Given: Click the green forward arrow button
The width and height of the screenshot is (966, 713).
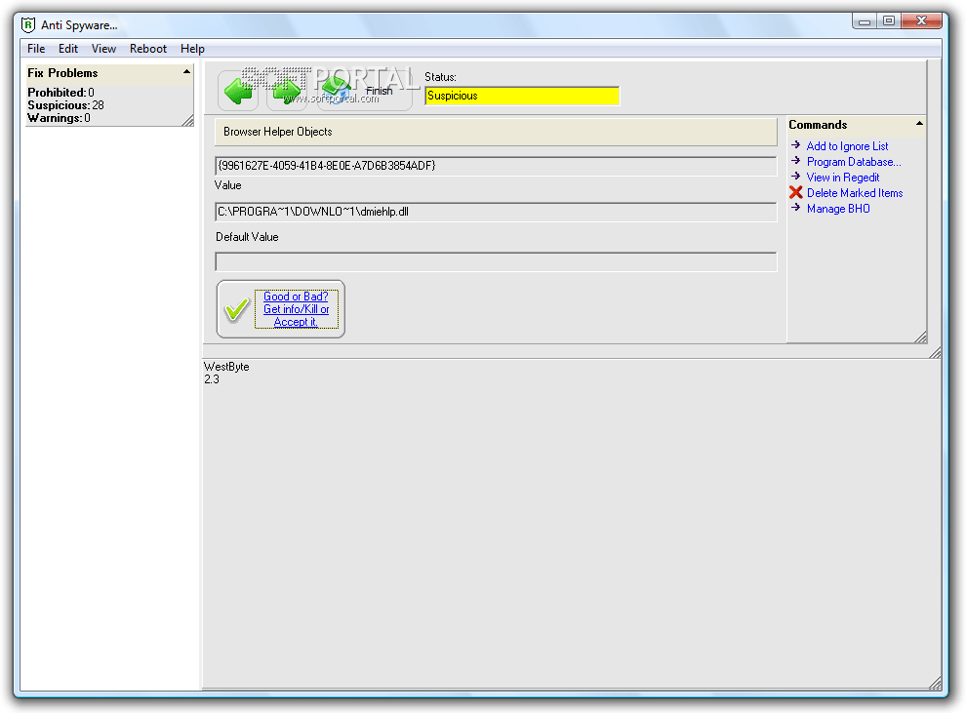Looking at the screenshot, I should click(x=287, y=91).
